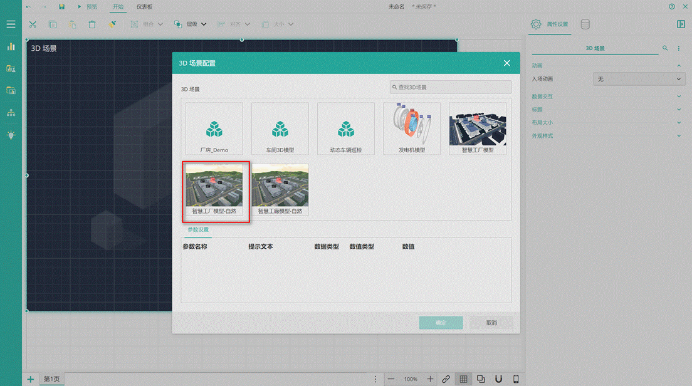Toggle the magnet snap button

499,379
